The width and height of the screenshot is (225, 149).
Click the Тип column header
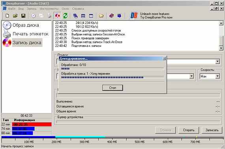click(6, 120)
